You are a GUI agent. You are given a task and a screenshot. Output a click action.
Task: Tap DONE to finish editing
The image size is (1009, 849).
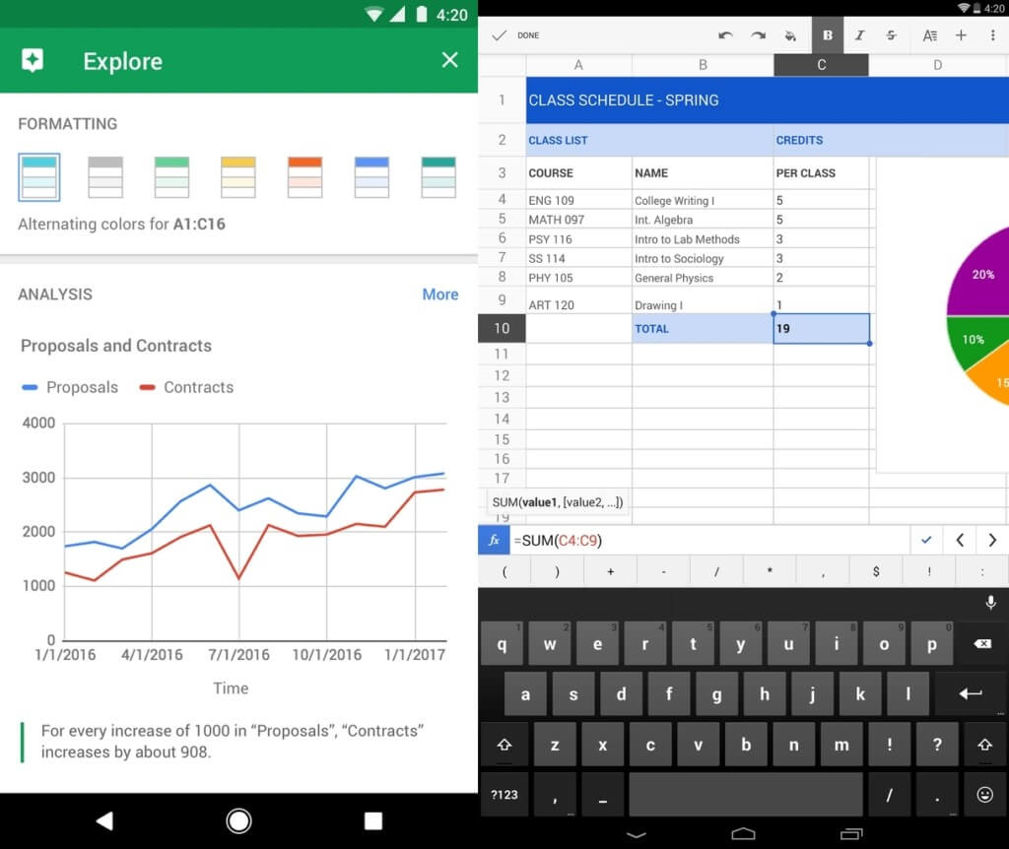point(516,35)
